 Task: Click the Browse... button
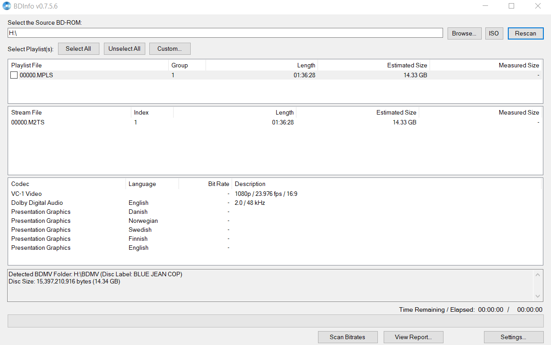pyautogui.click(x=464, y=33)
